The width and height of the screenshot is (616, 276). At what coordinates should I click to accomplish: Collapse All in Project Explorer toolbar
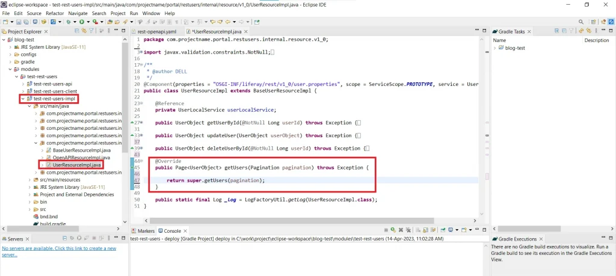(76, 31)
